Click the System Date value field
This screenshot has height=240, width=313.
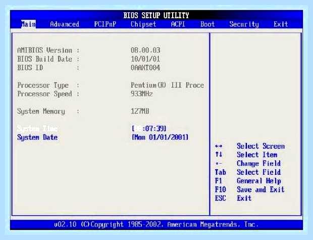160,137
